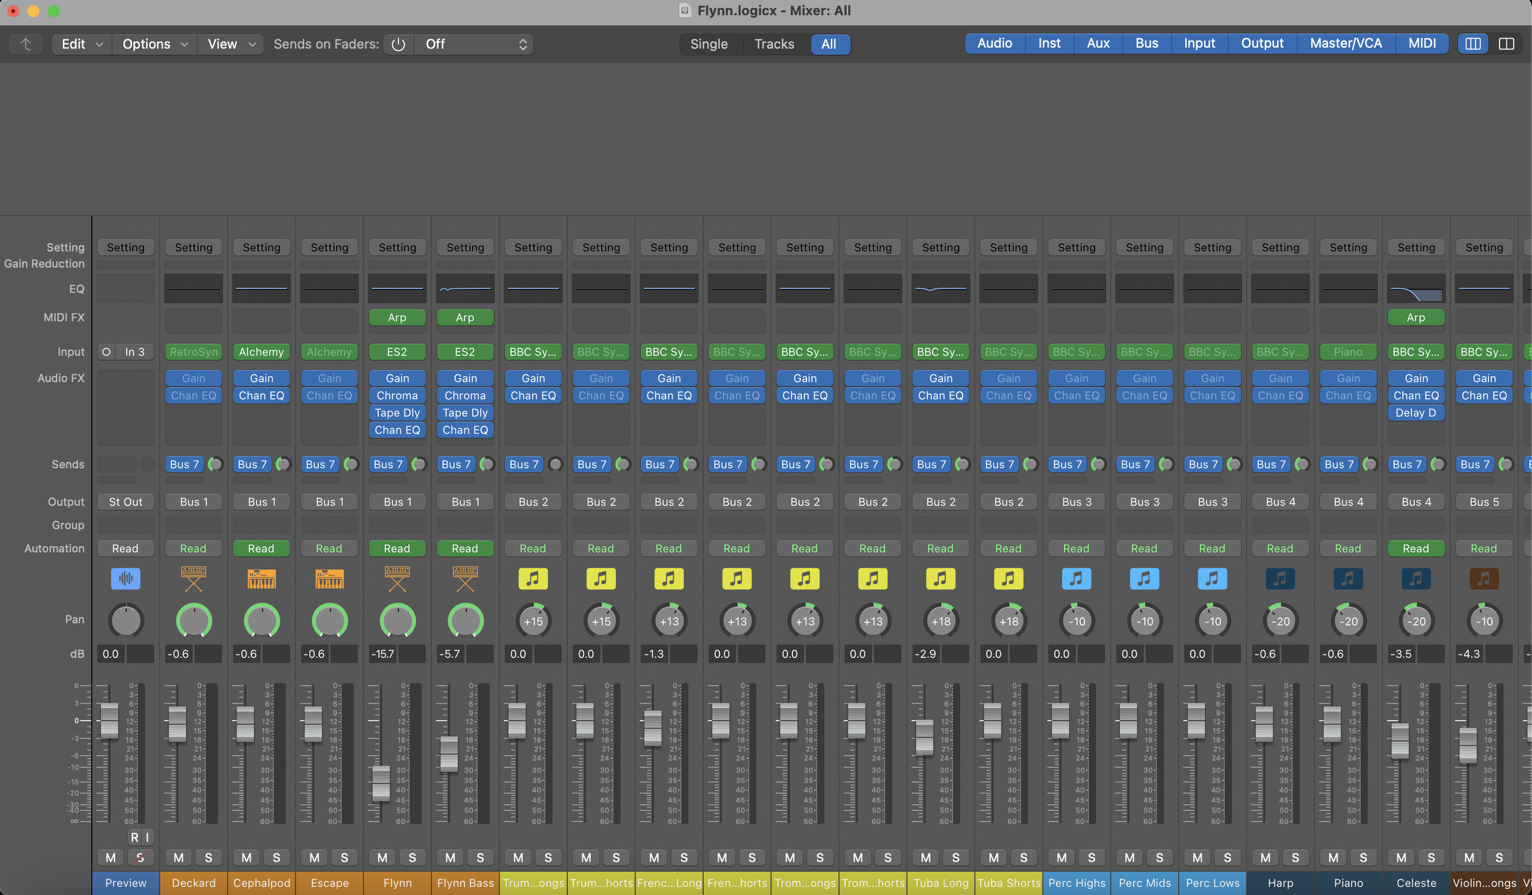
Task: Click the piano instrument icon on the Cephalopod channel
Action: tap(261, 578)
